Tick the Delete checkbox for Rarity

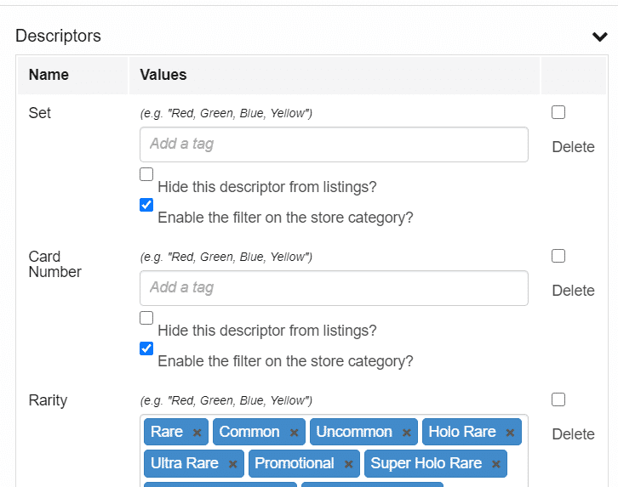pyautogui.click(x=558, y=399)
